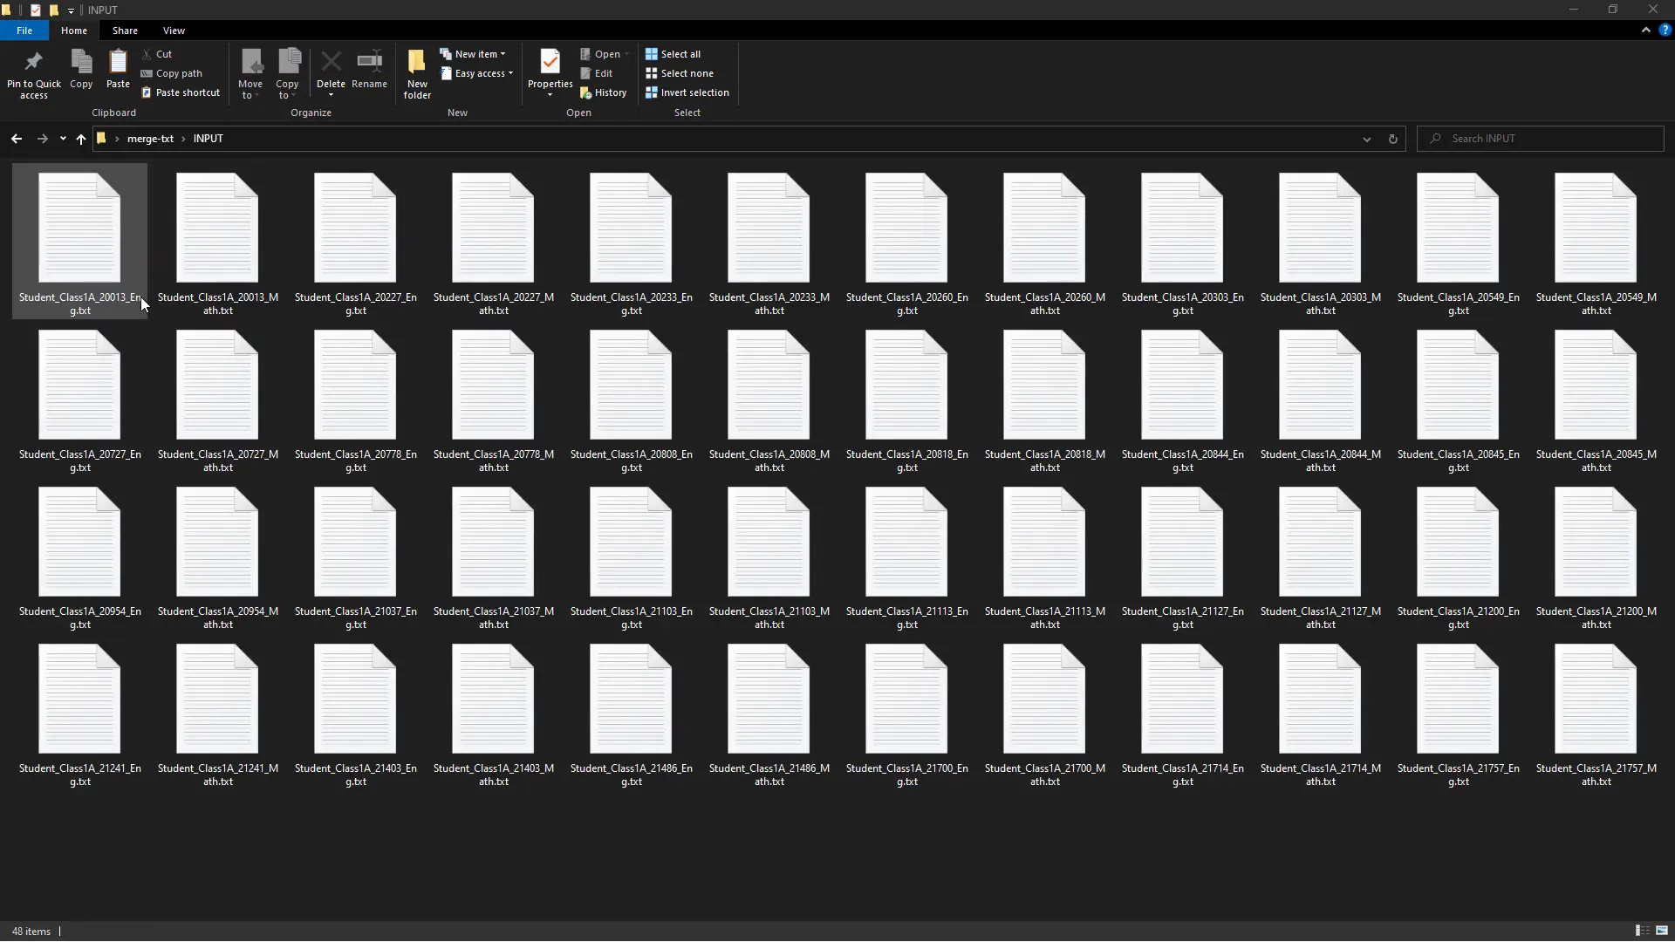The height and width of the screenshot is (942, 1675).
Task: Open the New item dropdown
Action: (x=475, y=53)
